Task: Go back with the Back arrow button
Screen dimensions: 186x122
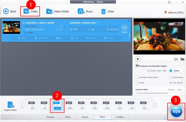Action: [x=10, y=11]
